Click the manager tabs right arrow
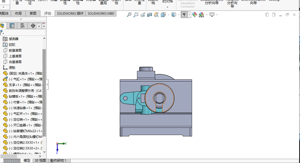The width and height of the screenshot is (300, 163). click(x=44, y=26)
